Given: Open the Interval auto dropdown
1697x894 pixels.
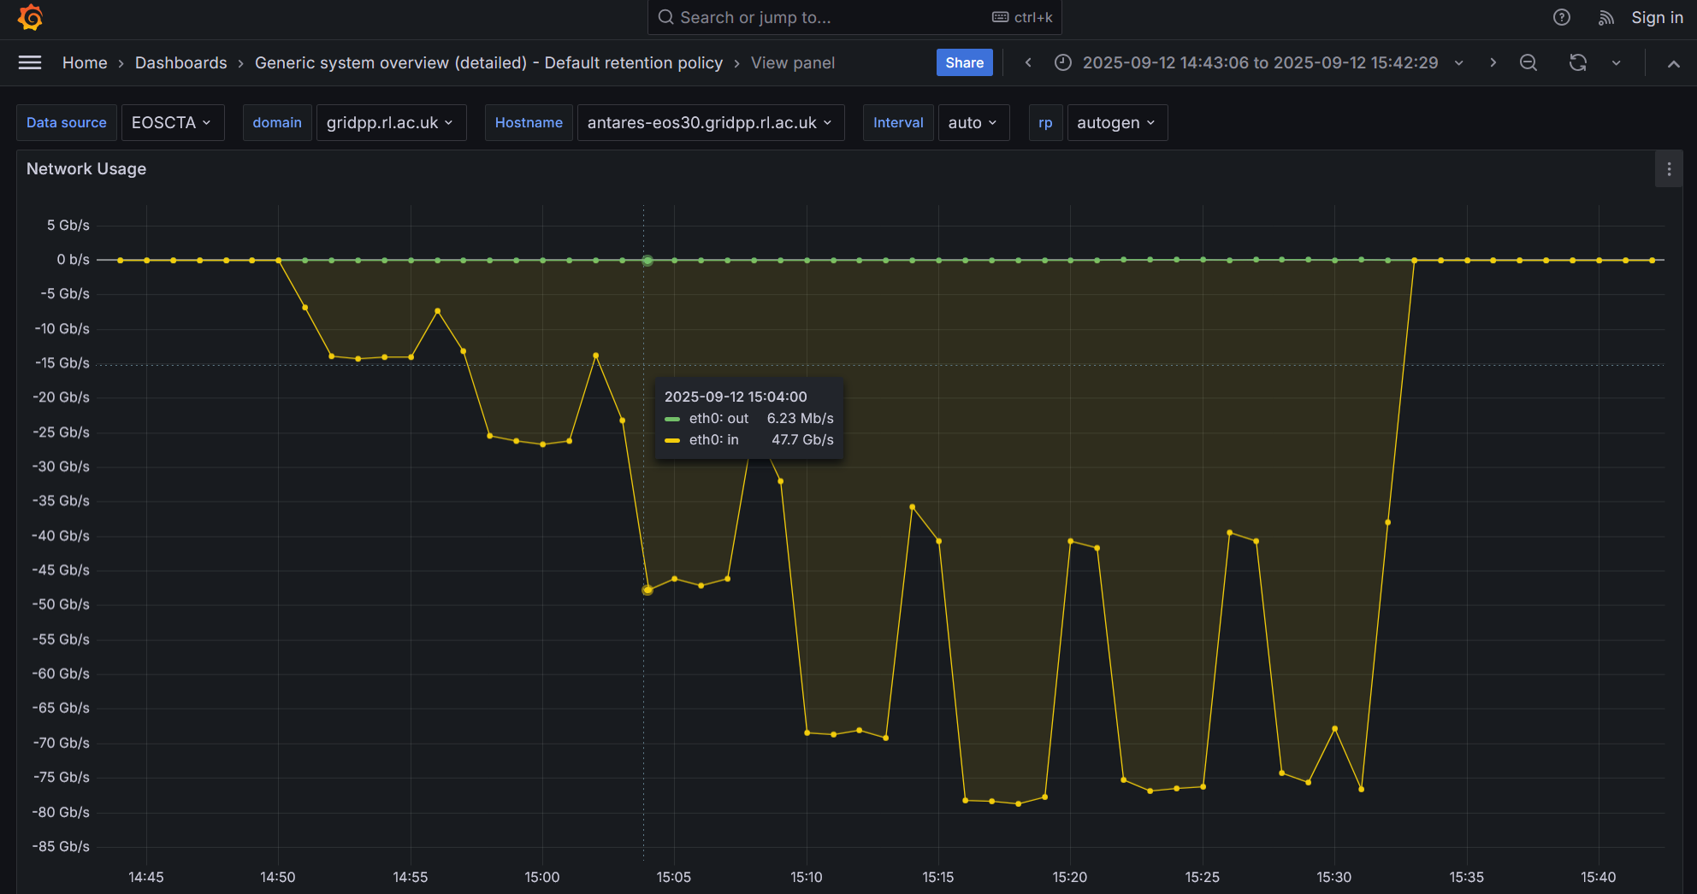Looking at the screenshot, I should point(973,122).
